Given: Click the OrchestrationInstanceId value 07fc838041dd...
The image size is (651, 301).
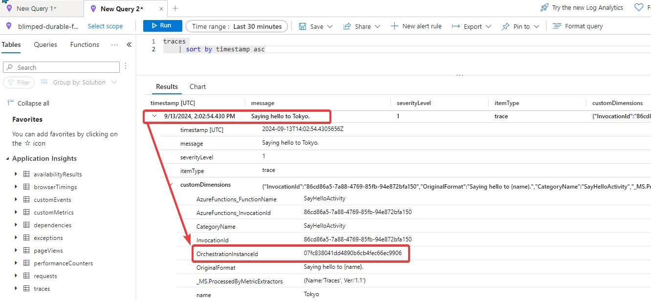Looking at the screenshot, I should pos(352,253).
